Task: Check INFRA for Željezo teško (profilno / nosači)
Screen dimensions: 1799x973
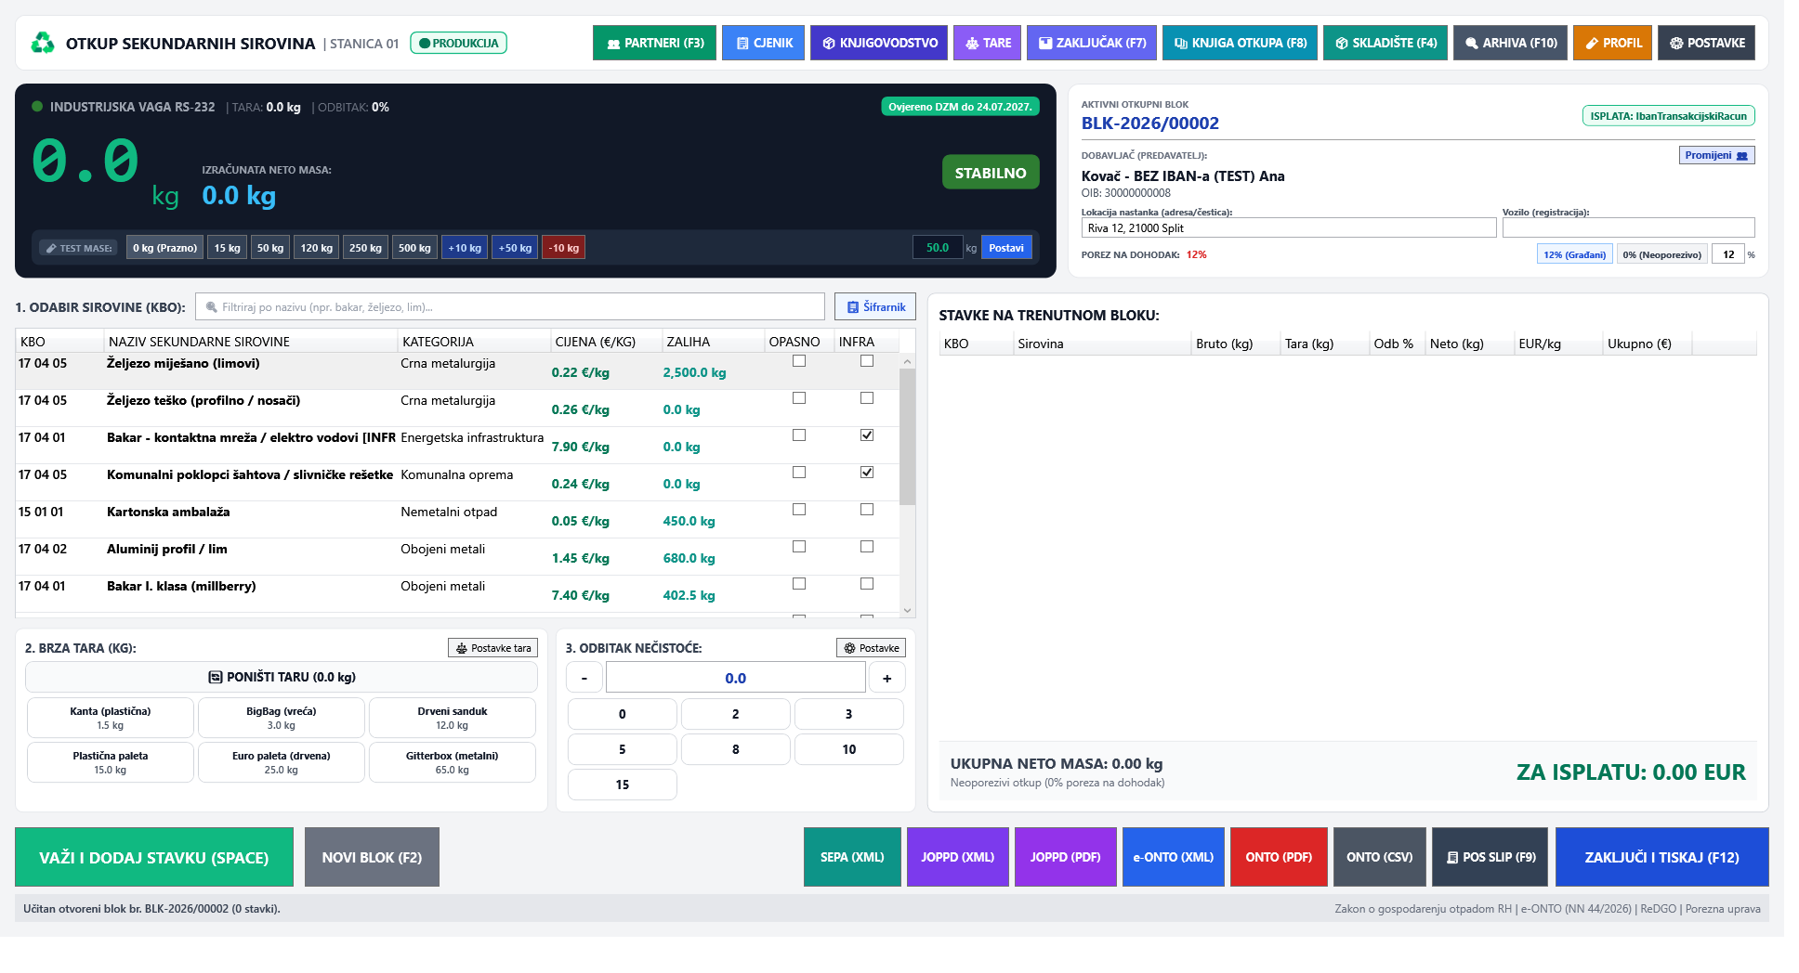Action: pyautogui.click(x=867, y=398)
